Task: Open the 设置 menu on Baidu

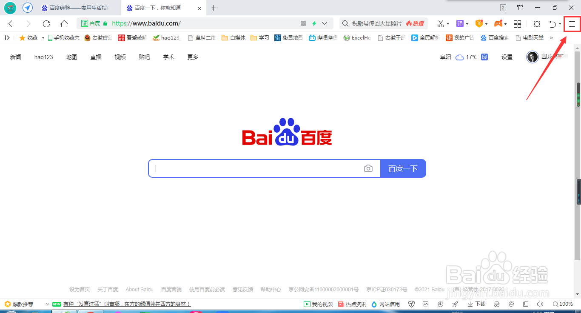Action: 507,57
